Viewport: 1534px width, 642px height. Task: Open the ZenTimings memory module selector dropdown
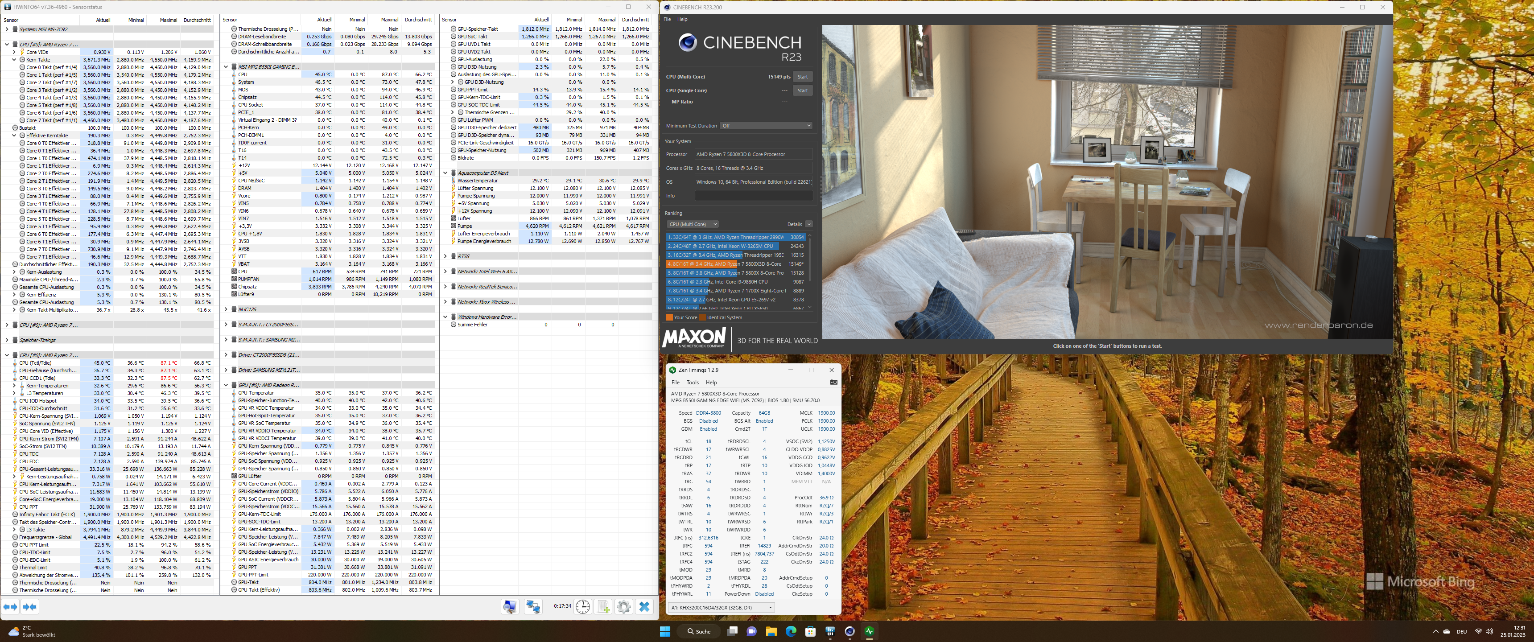point(721,608)
